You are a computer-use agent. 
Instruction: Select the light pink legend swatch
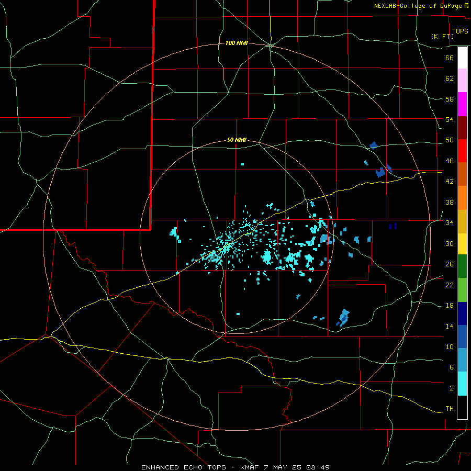462,80
